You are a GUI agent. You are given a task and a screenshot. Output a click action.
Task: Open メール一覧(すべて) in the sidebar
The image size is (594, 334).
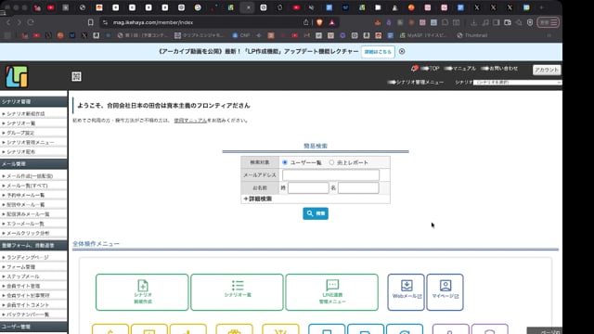click(27, 186)
